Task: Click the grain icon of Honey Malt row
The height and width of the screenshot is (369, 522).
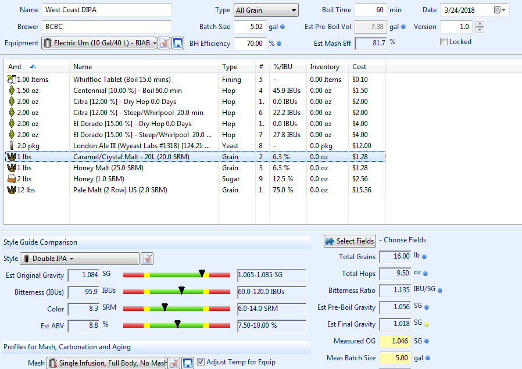Action: [12, 168]
